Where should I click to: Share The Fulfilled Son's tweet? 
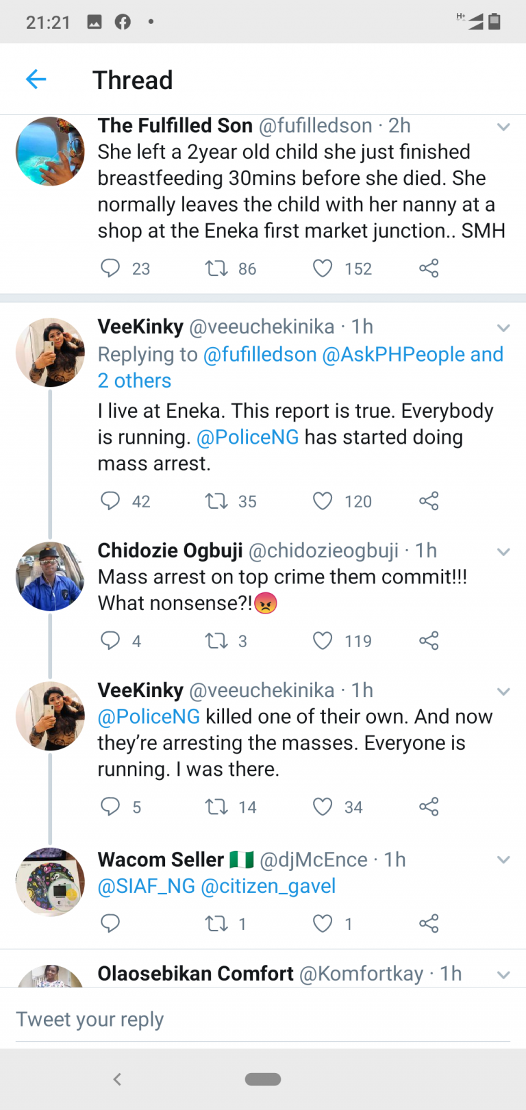pos(429,268)
